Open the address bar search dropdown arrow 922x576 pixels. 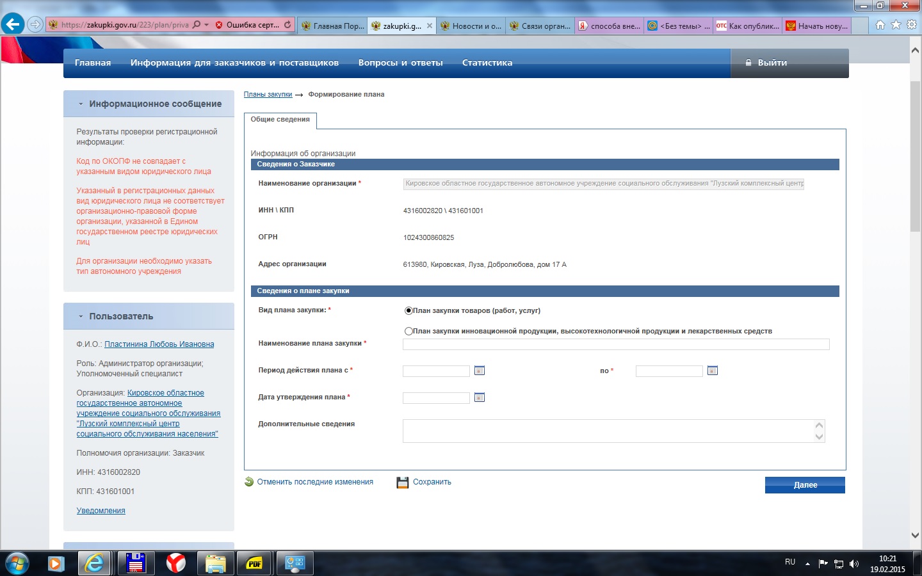206,25
